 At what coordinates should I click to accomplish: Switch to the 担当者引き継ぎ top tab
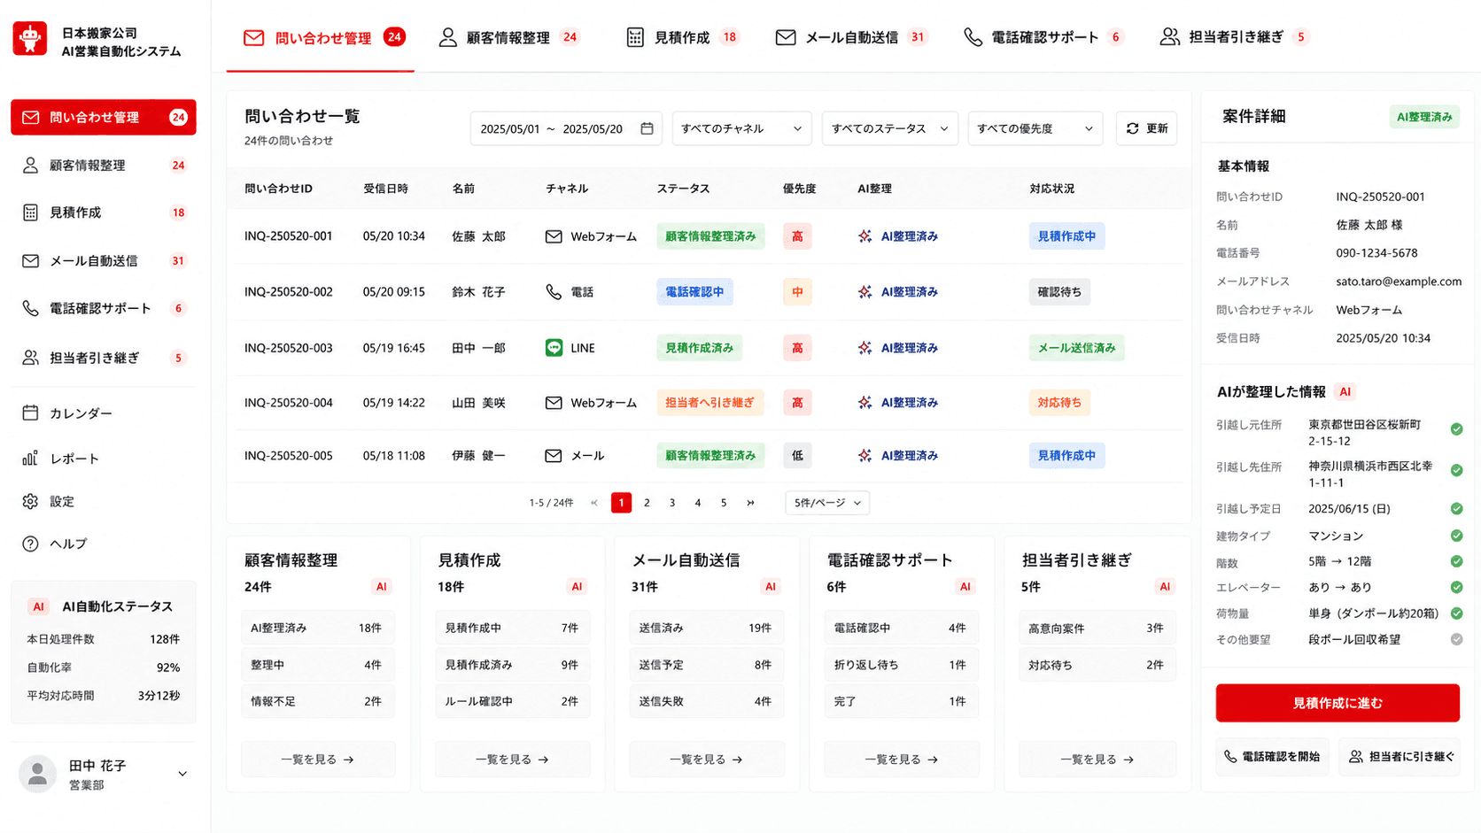pos(1234,37)
